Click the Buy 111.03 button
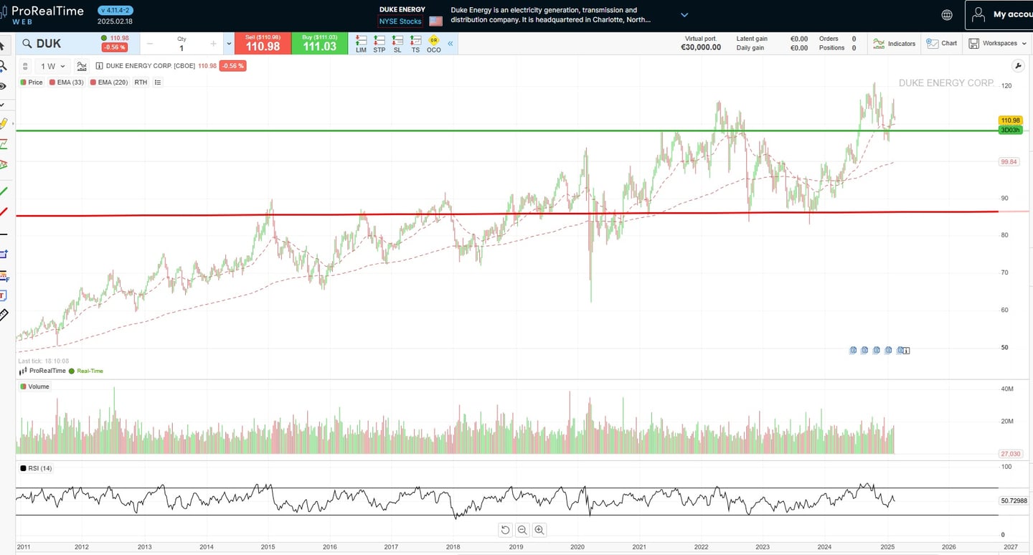The height and width of the screenshot is (555, 1033). coord(320,43)
